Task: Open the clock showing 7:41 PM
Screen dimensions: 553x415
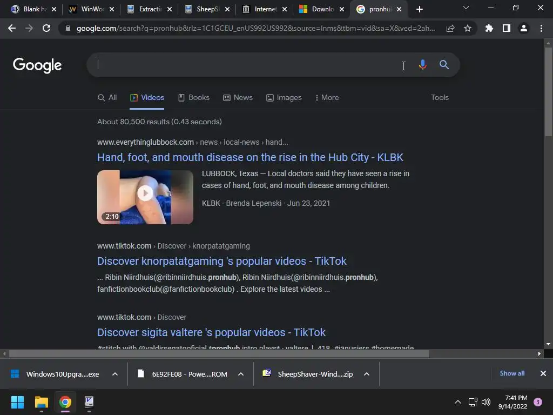Action: click(x=513, y=402)
